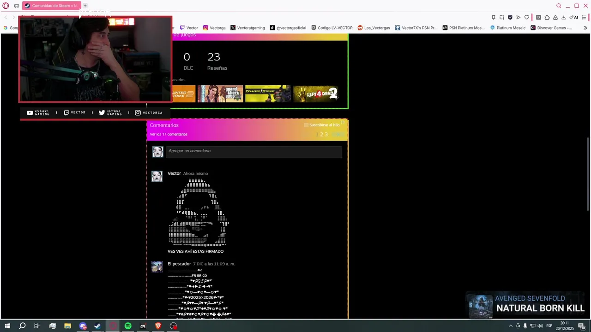Screen dimensions: 591x332
Task: Open the Left 4 Dead 2 thumbnail
Action: [x=315, y=94]
